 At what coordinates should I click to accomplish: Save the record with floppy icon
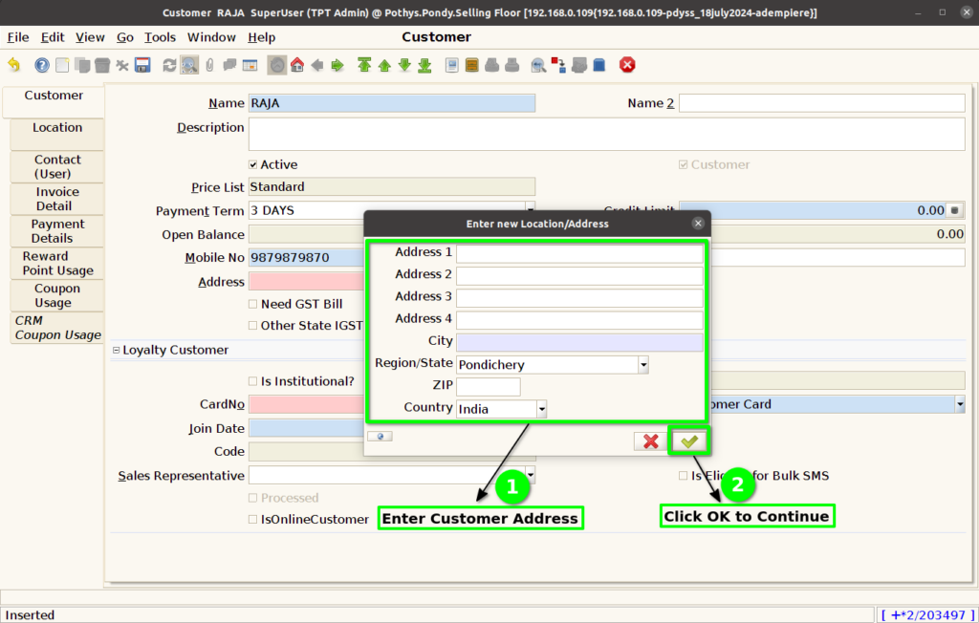tap(142, 65)
